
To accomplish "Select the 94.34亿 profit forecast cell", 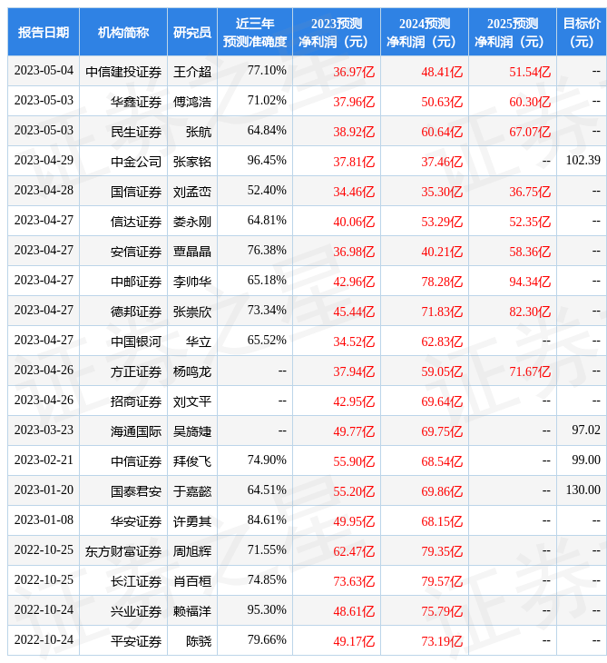I will click(530, 281).
